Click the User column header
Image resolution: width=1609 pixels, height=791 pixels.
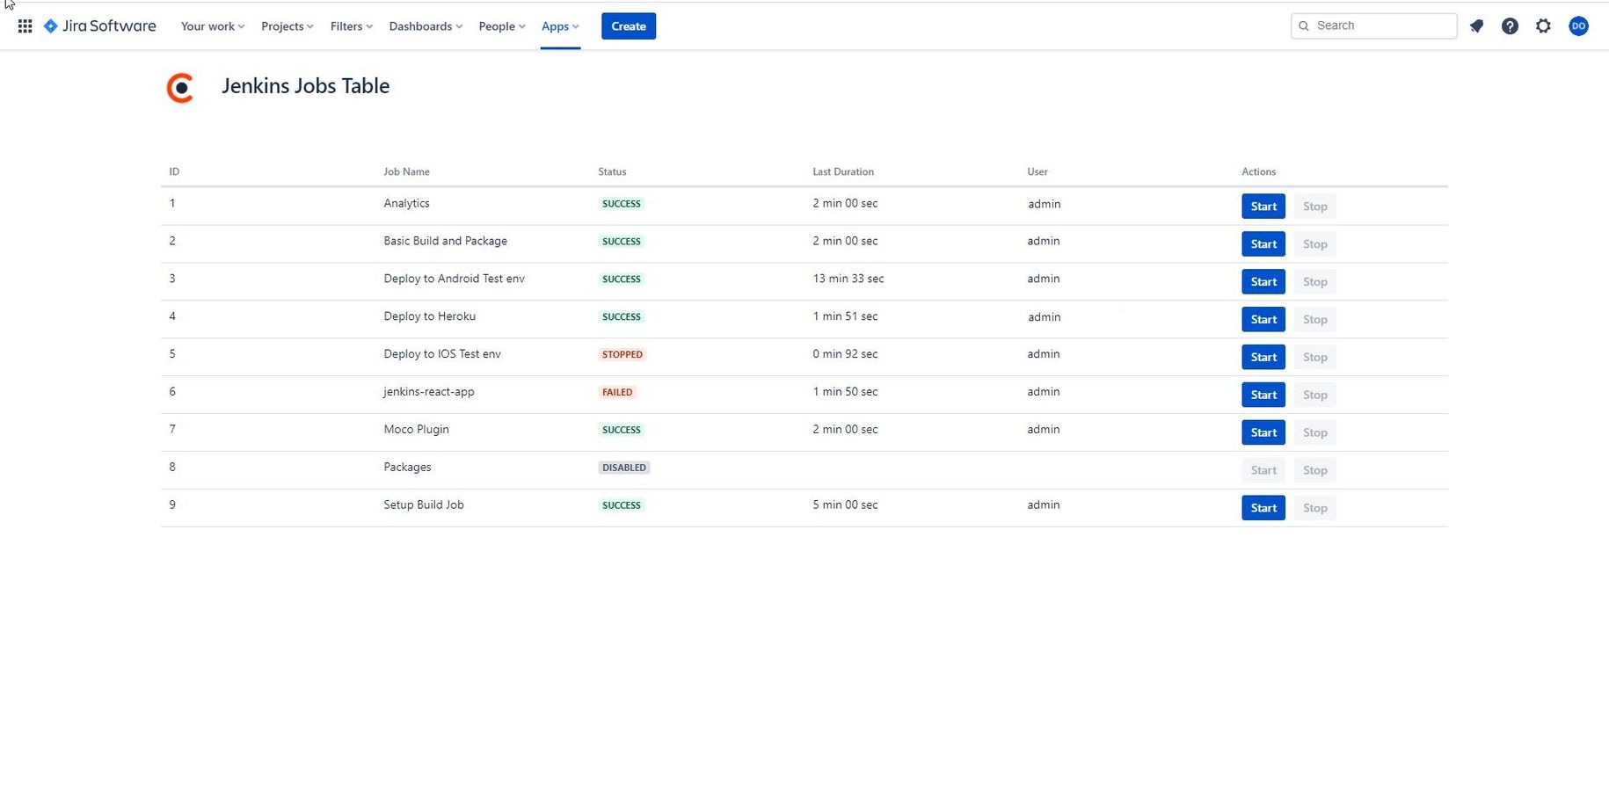click(x=1037, y=172)
